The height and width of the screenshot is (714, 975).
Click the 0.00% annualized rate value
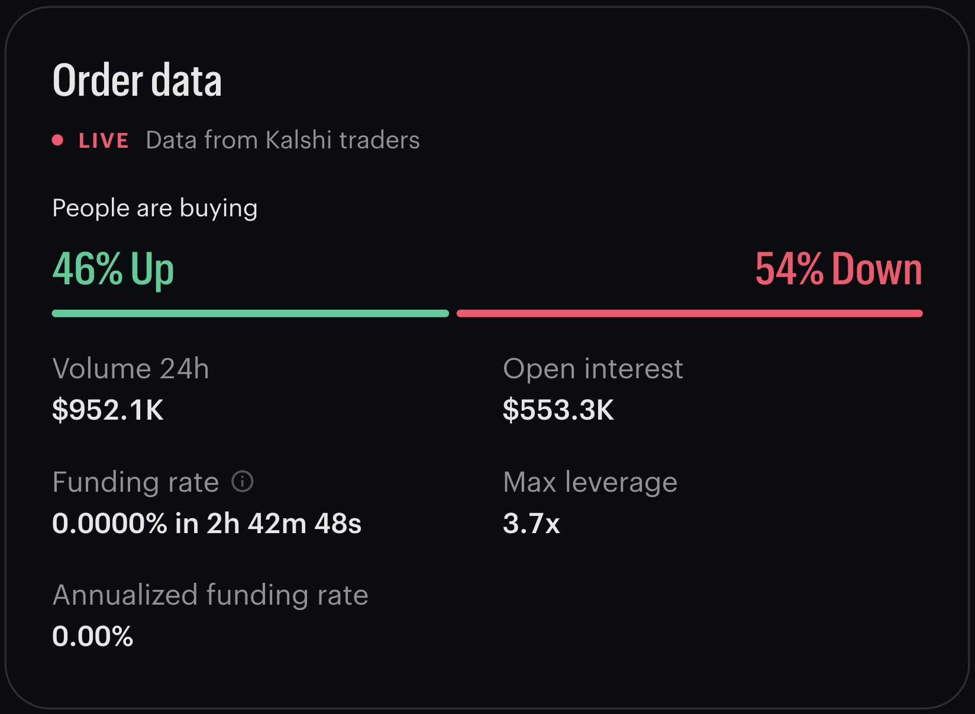pos(93,636)
